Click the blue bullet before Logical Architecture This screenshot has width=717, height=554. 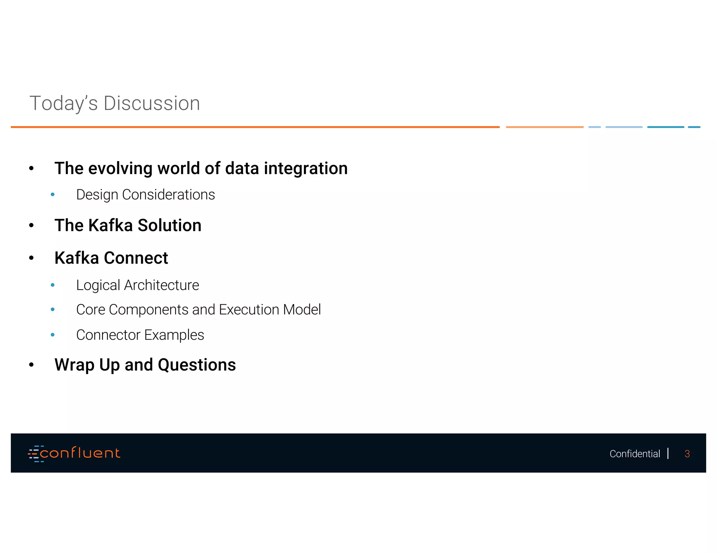[x=53, y=285]
